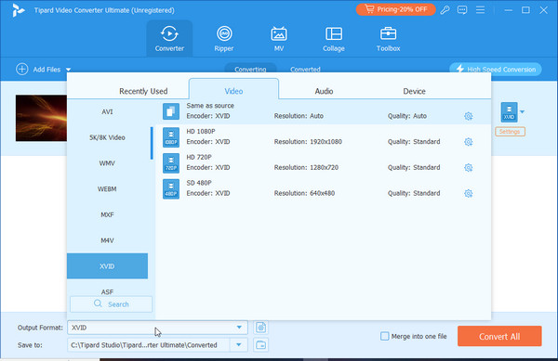The width and height of the screenshot is (558, 361).
Task: Click the Save to path field
Action: click(149, 344)
